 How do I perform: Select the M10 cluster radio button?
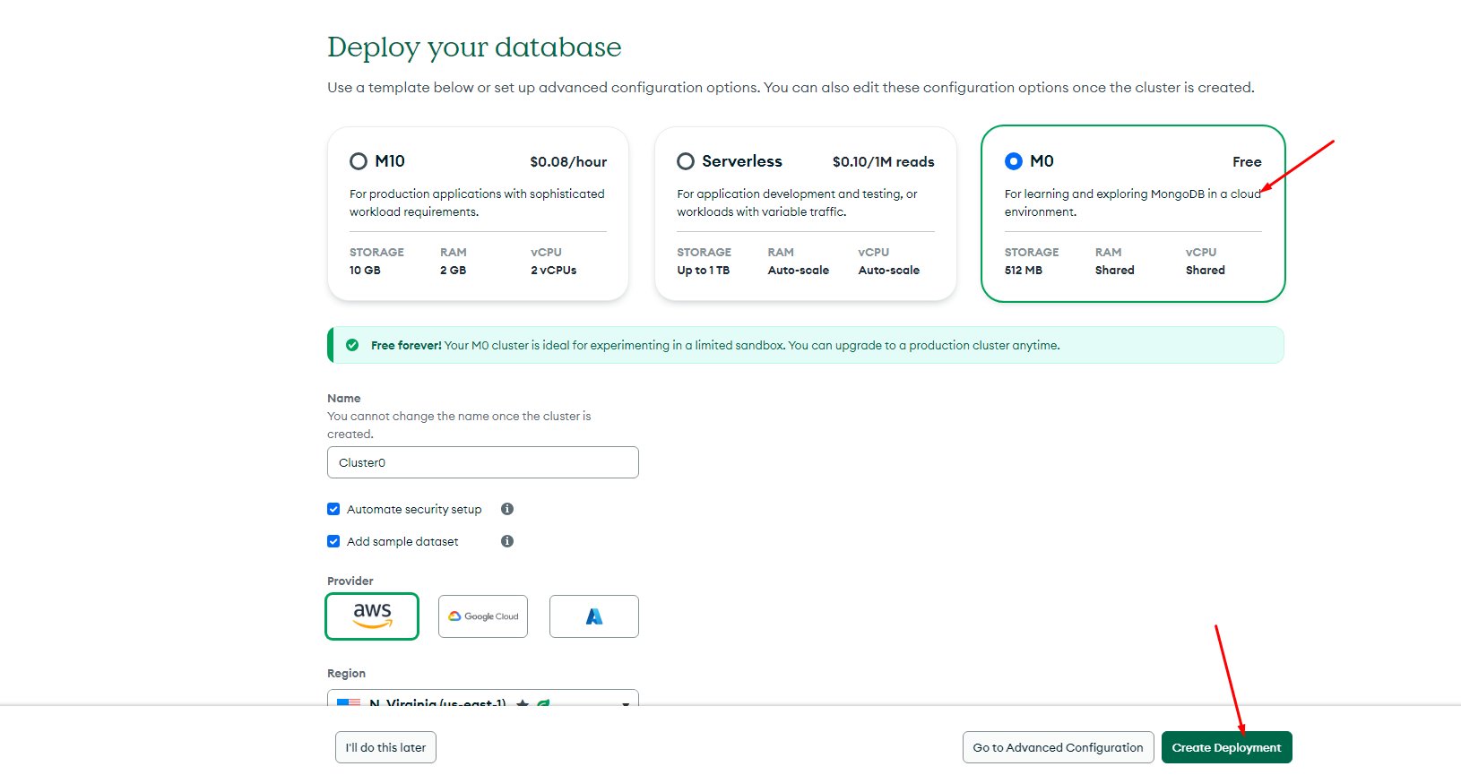(359, 161)
